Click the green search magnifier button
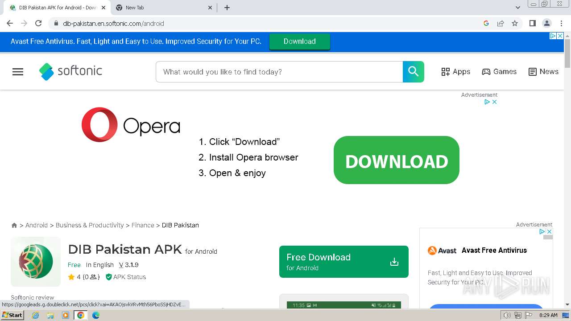The image size is (571, 321). point(413,72)
